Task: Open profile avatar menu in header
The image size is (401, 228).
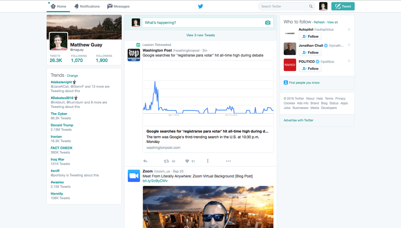Action: pos(323,6)
